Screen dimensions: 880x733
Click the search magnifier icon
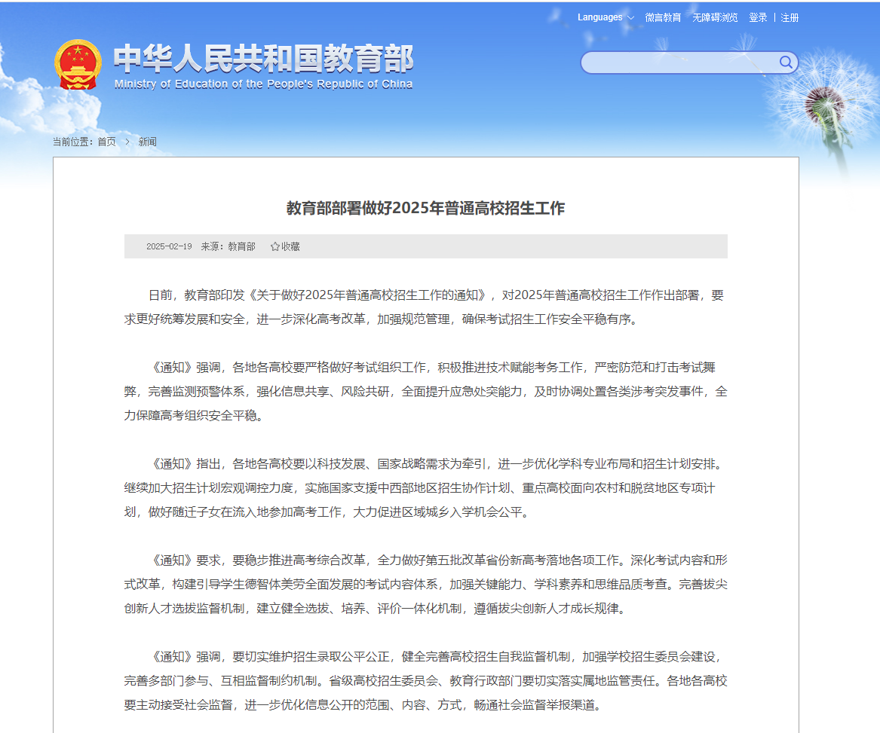[786, 63]
